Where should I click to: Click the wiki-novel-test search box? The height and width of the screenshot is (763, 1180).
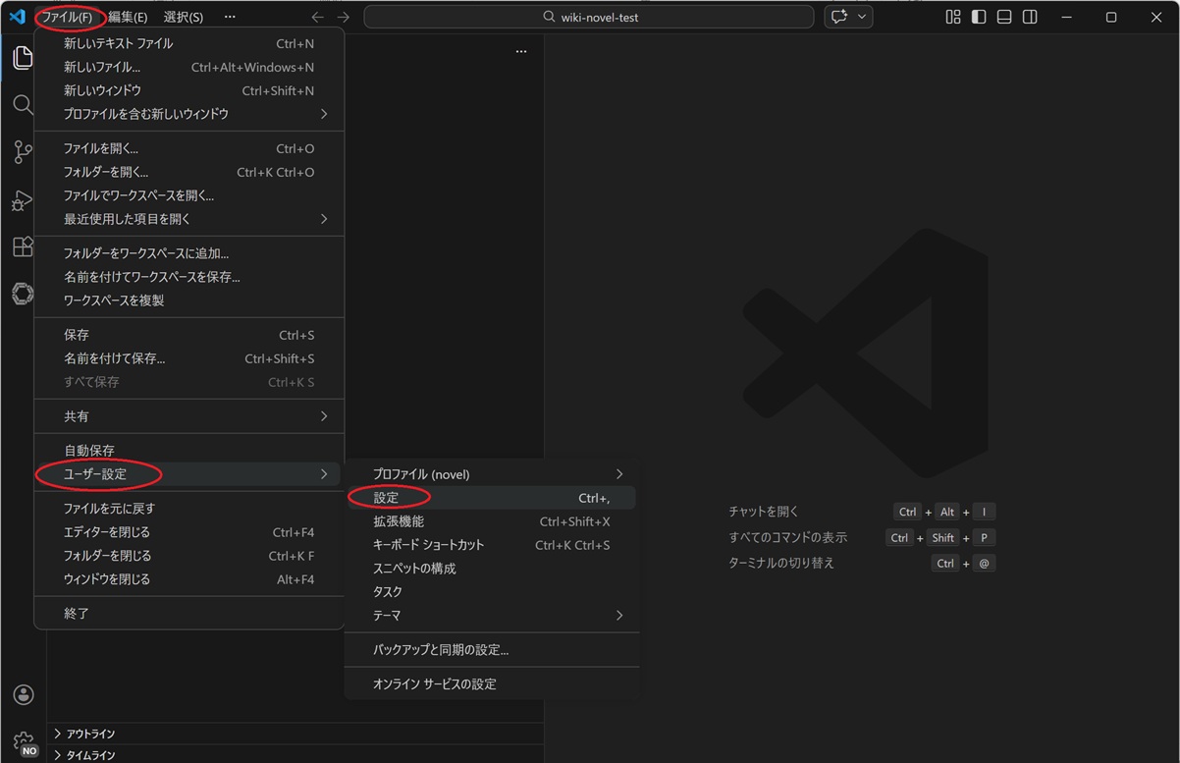(589, 17)
